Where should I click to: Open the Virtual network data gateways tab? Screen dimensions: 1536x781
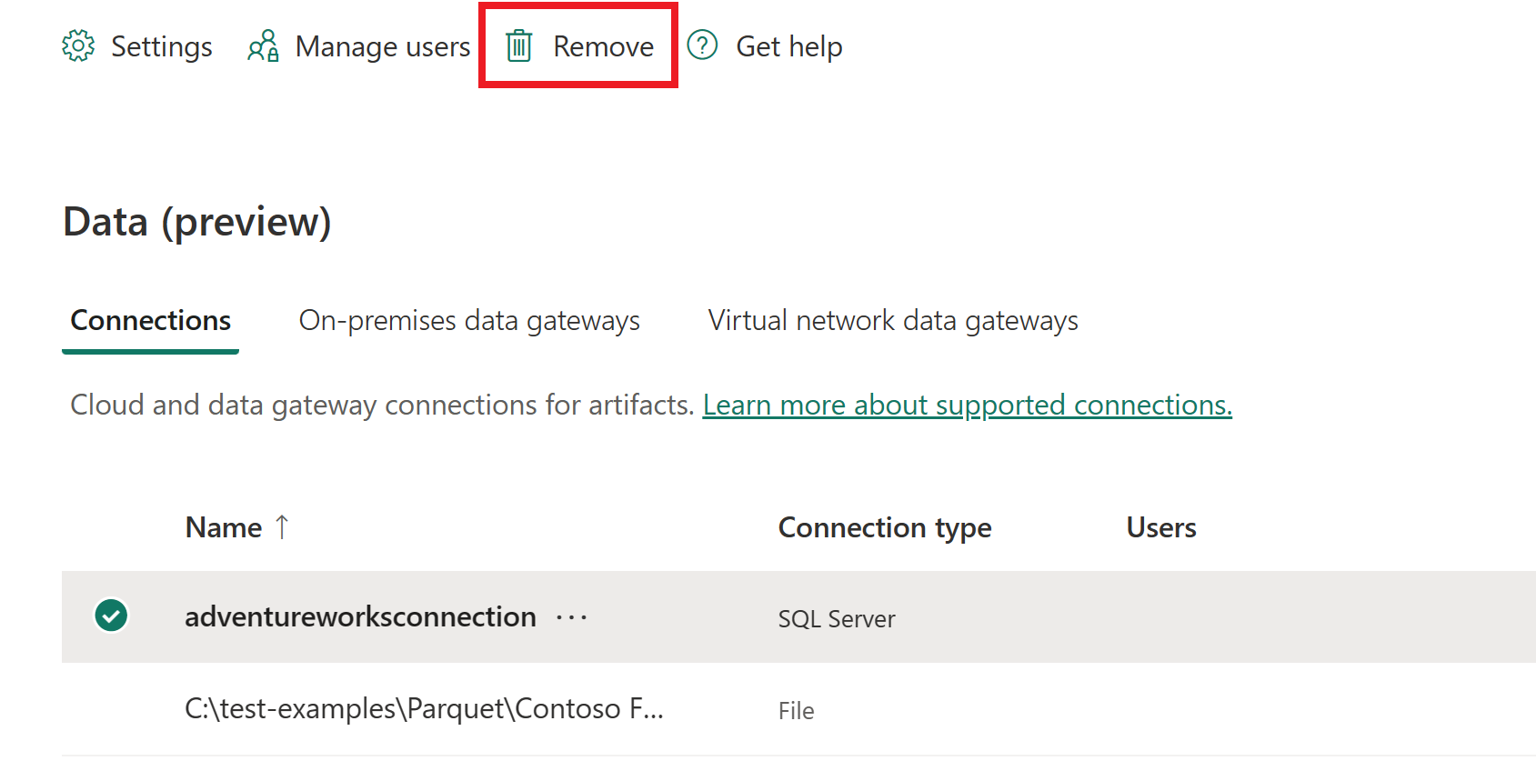[x=892, y=320]
